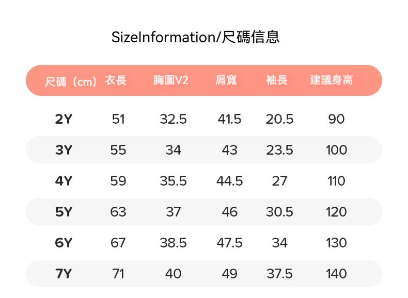Select the 63 clothing length cell
This screenshot has height=298, width=408.
coord(118,212)
